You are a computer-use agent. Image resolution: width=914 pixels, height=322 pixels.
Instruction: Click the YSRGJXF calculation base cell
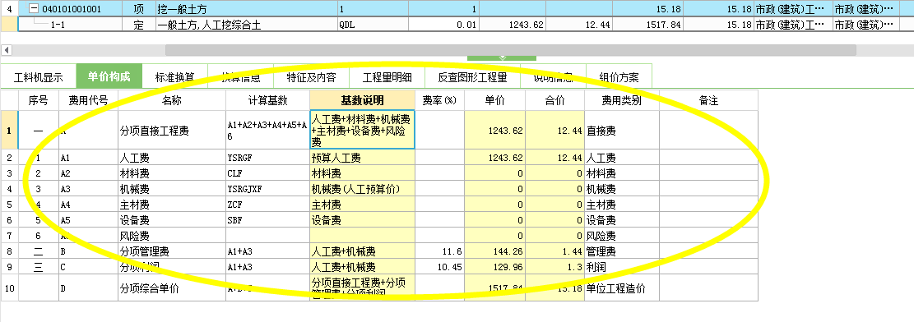click(x=268, y=189)
